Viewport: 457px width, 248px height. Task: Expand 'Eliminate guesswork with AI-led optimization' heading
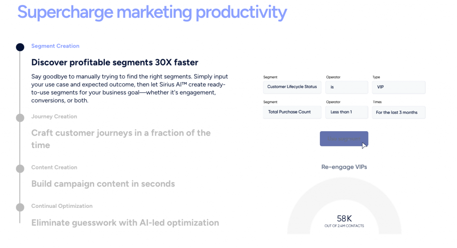click(x=125, y=223)
